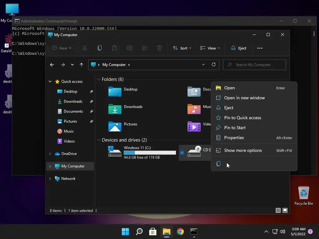This screenshot has height=239, width=319.
Task: Collapse Quick access tree node
Action: pos(50,82)
